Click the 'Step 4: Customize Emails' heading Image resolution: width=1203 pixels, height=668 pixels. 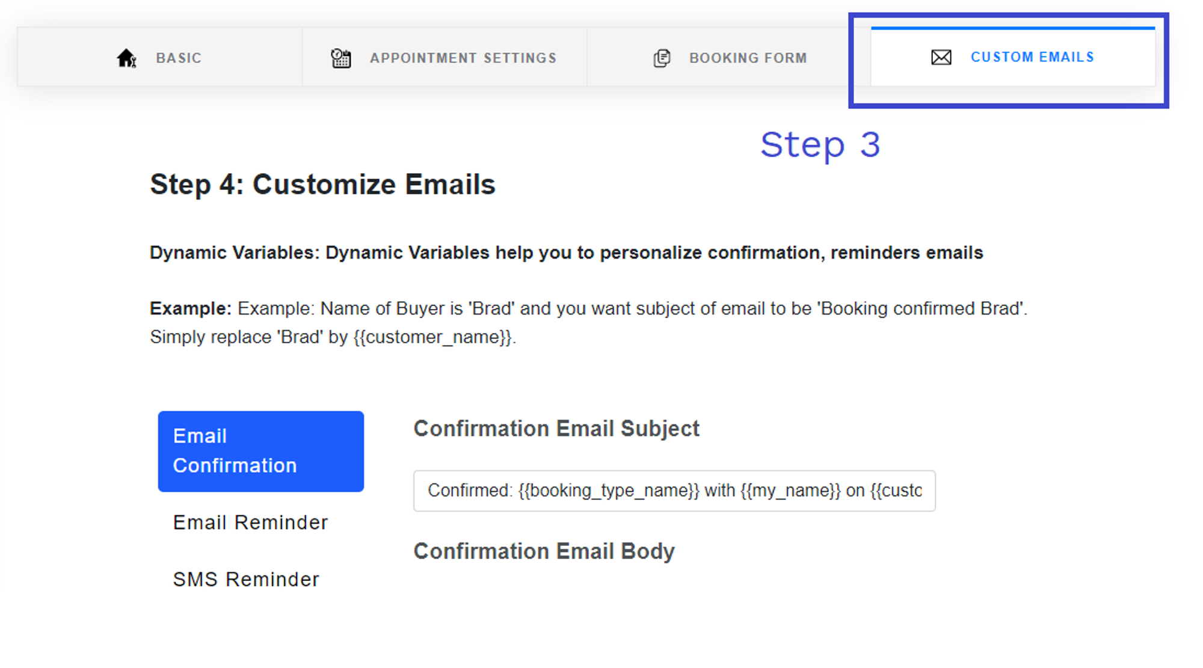(322, 185)
